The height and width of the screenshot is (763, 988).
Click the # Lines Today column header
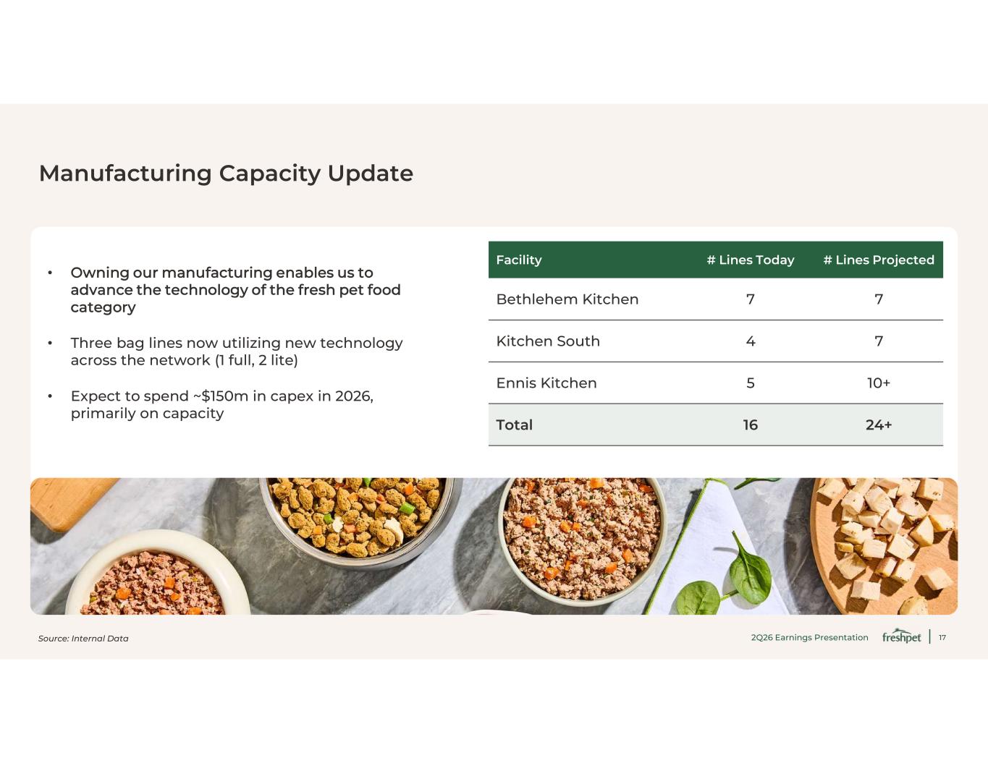click(750, 260)
